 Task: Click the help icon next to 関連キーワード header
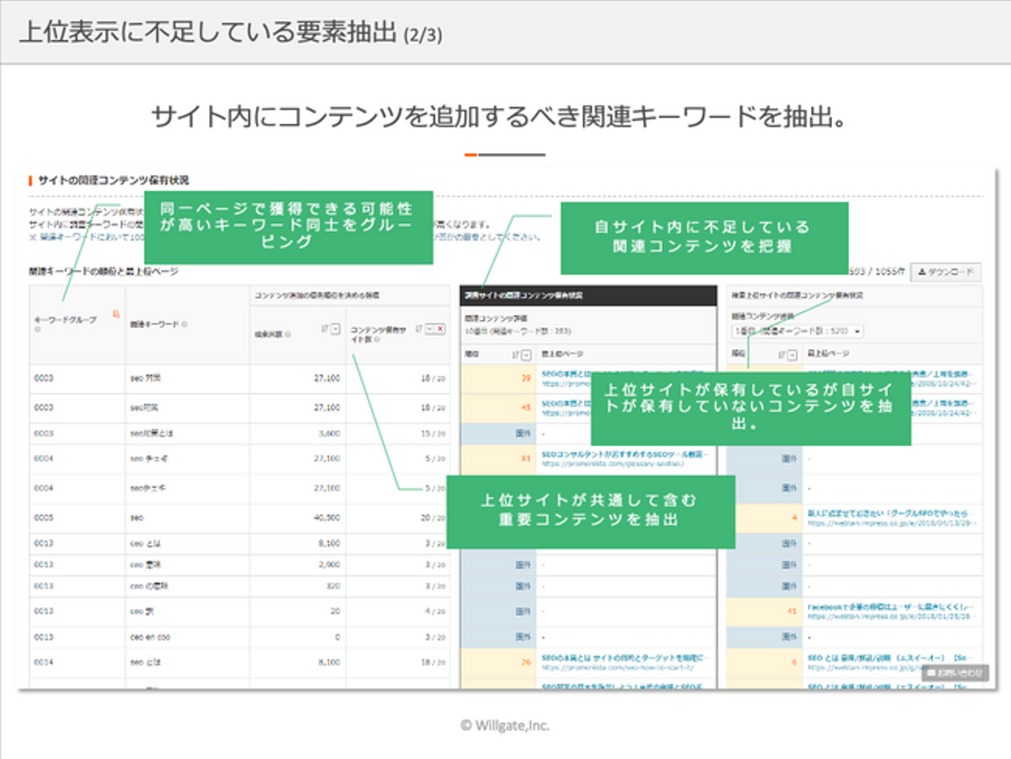click(185, 324)
